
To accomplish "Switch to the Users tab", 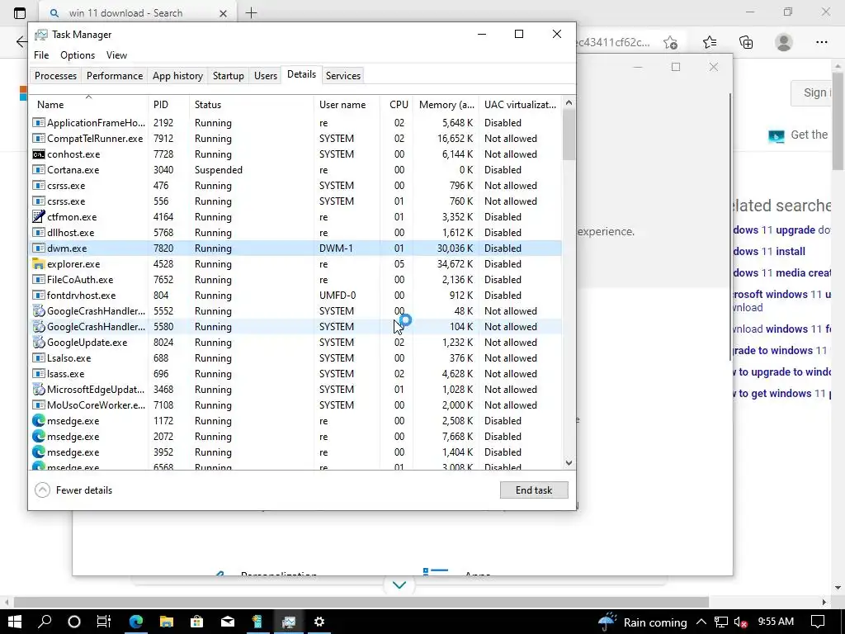I will [266, 75].
